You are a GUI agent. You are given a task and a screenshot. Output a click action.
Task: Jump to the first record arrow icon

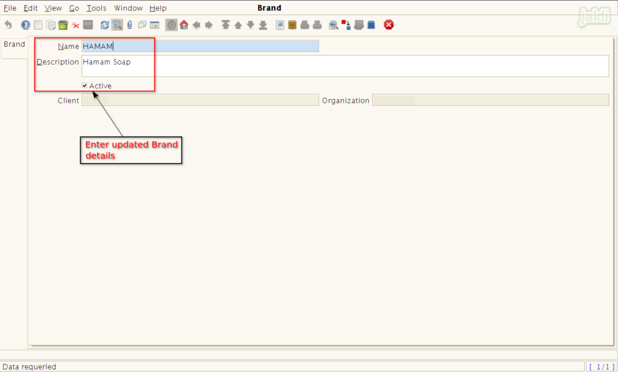click(226, 25)
